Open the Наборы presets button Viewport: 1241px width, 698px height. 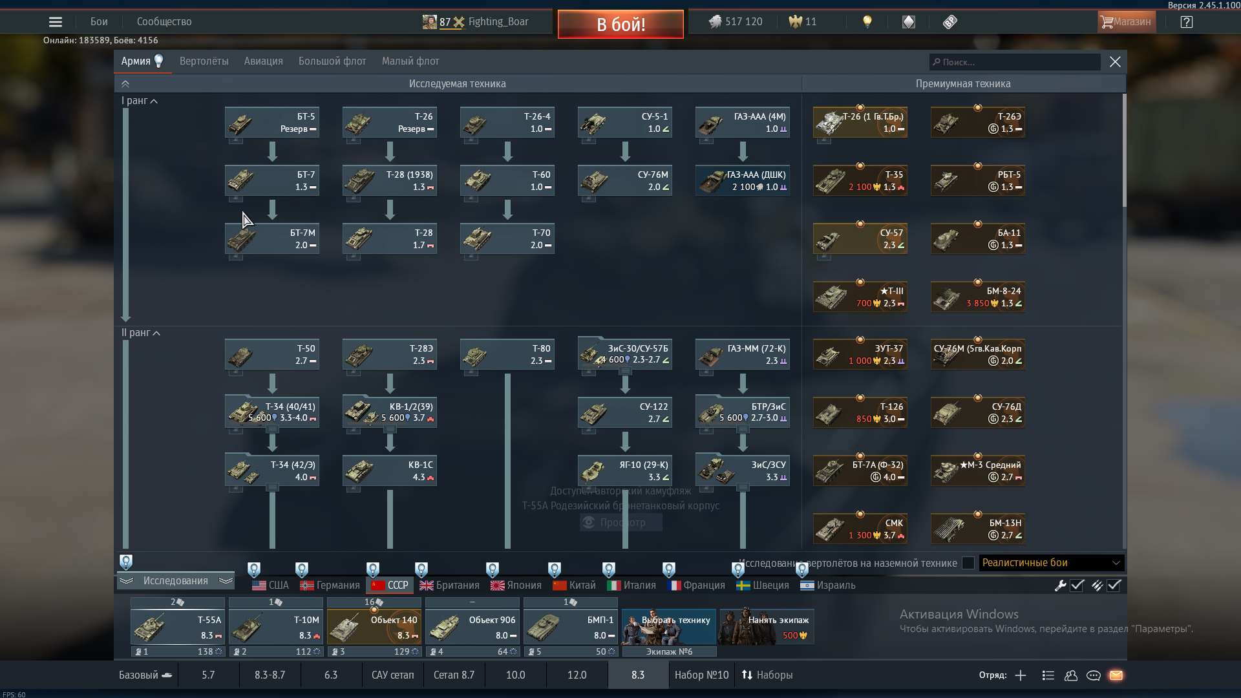[x=767, y=675]
